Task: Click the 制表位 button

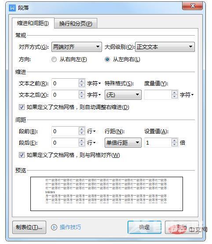Action: (x=29, y=227)
